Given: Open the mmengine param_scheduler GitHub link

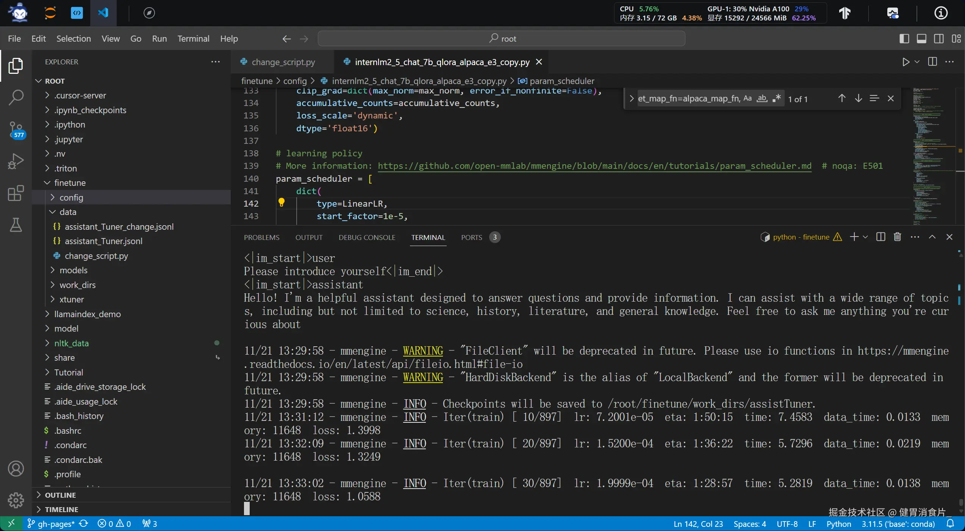Looking at the screenshot, I should click(x=594, y=166).
